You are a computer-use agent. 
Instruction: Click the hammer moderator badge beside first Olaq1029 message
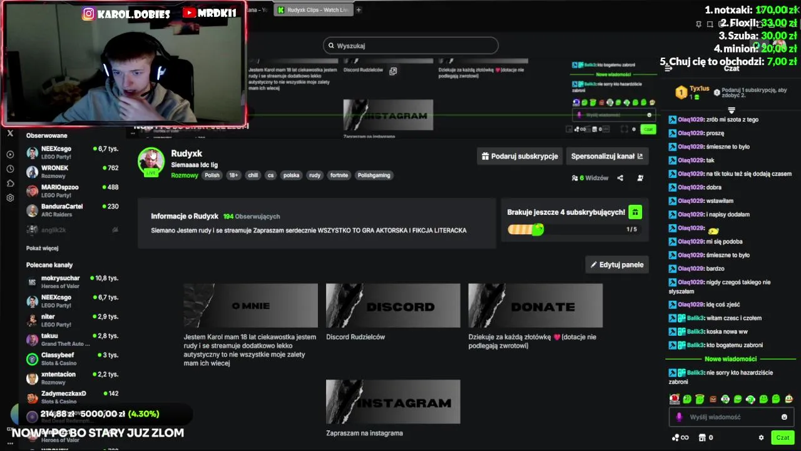coord(673,120)
